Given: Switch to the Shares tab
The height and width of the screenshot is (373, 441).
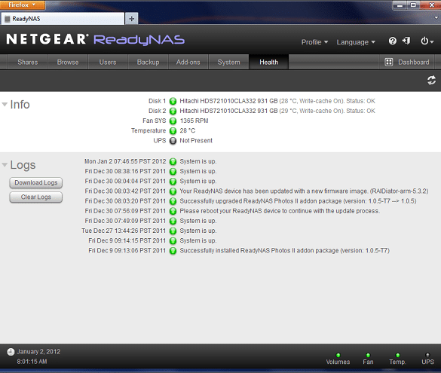Looking at the screenshot, I should [x=28, y=62].
